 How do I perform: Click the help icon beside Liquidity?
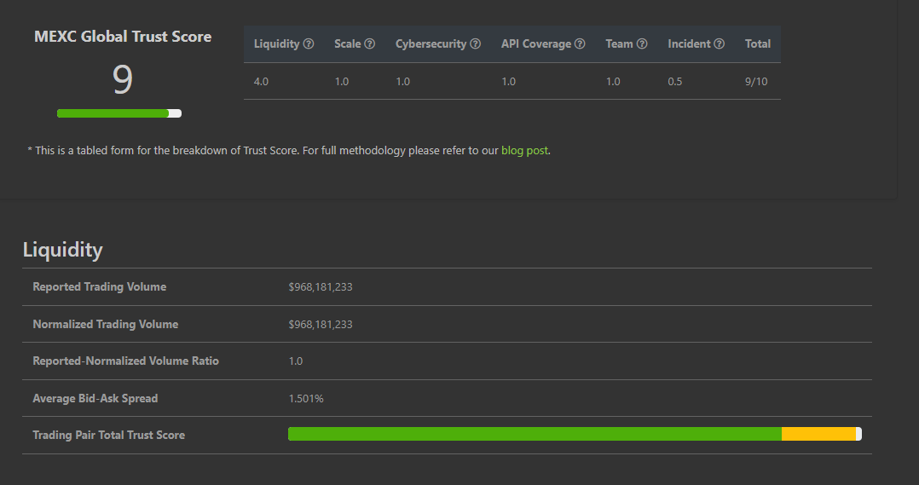(309, 44)
